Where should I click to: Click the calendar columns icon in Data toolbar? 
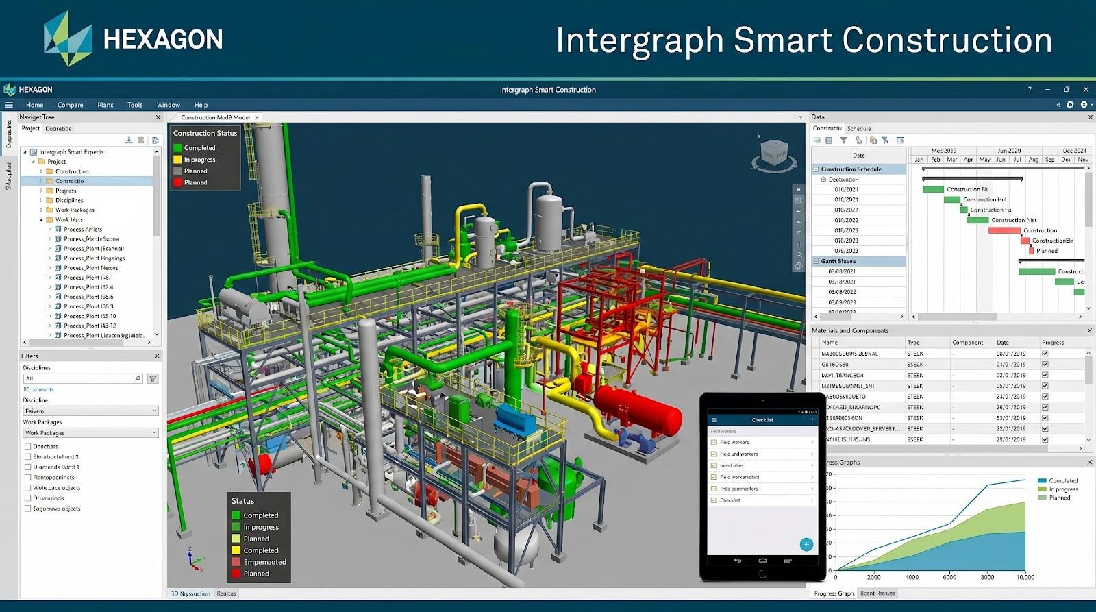(x=901, y=140)
